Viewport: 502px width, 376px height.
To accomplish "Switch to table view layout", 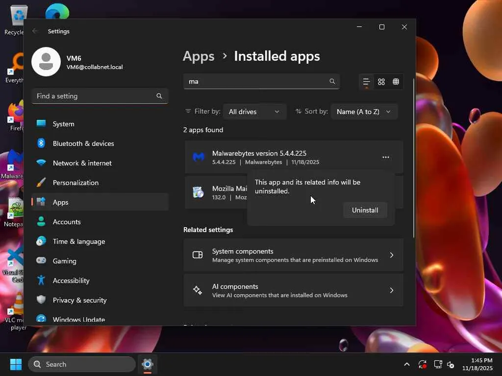I will pos(396,82).
